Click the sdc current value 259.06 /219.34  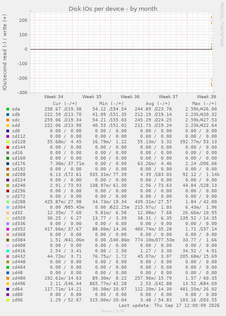[x=63, y=120]
